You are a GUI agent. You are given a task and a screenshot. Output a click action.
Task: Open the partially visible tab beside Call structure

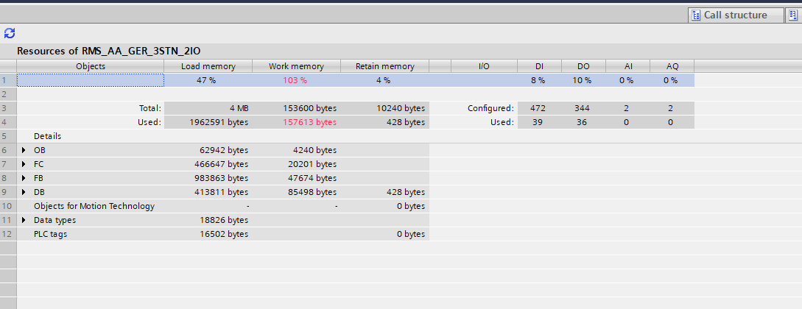[792, 15]
